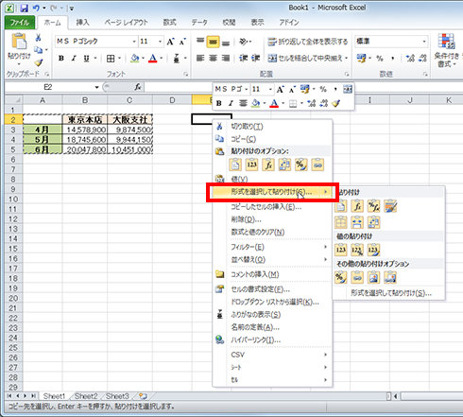The height and width of the screenshot is (417, 463).
Task: Click the format painter brush in Clipboard group
Action: point(39,62)
